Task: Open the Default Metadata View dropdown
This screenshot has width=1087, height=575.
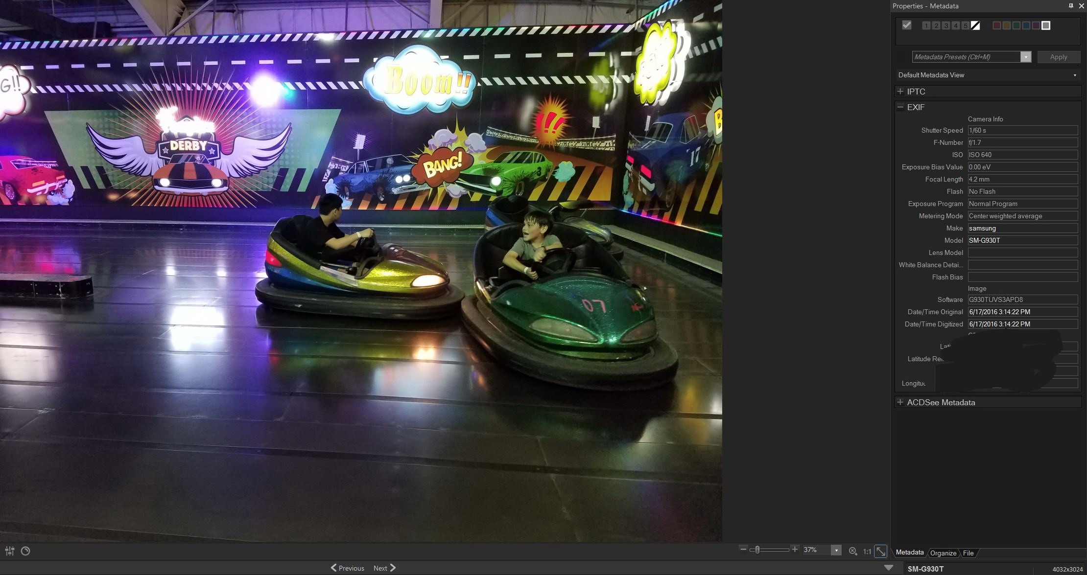Action: coord(1075,75)
